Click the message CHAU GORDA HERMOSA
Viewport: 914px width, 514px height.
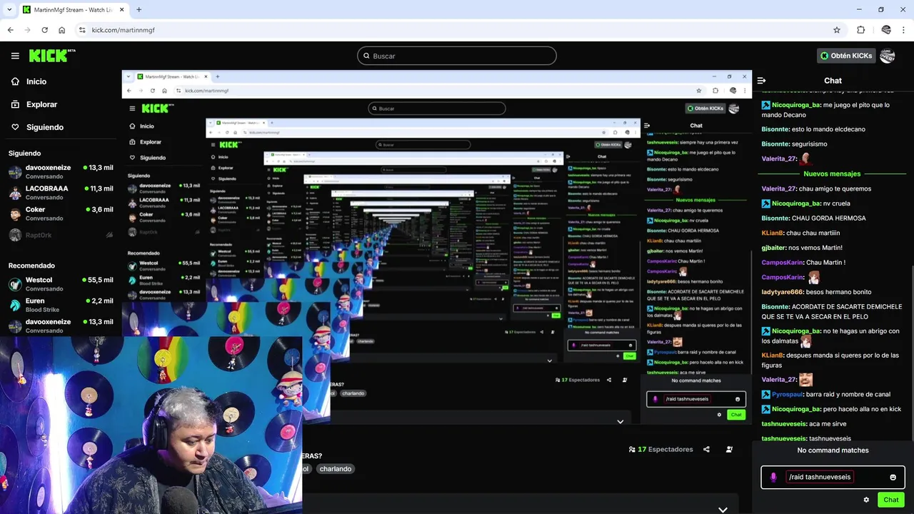828,218
